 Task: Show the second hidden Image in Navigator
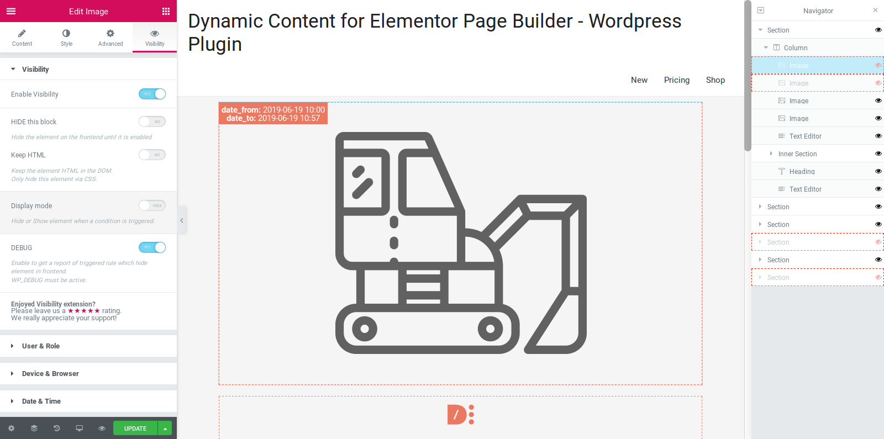(x=878, y=83)
